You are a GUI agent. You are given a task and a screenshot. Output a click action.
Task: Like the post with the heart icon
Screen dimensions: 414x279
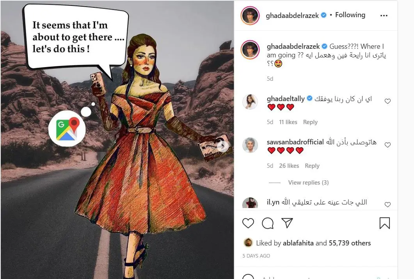[248, 223]
